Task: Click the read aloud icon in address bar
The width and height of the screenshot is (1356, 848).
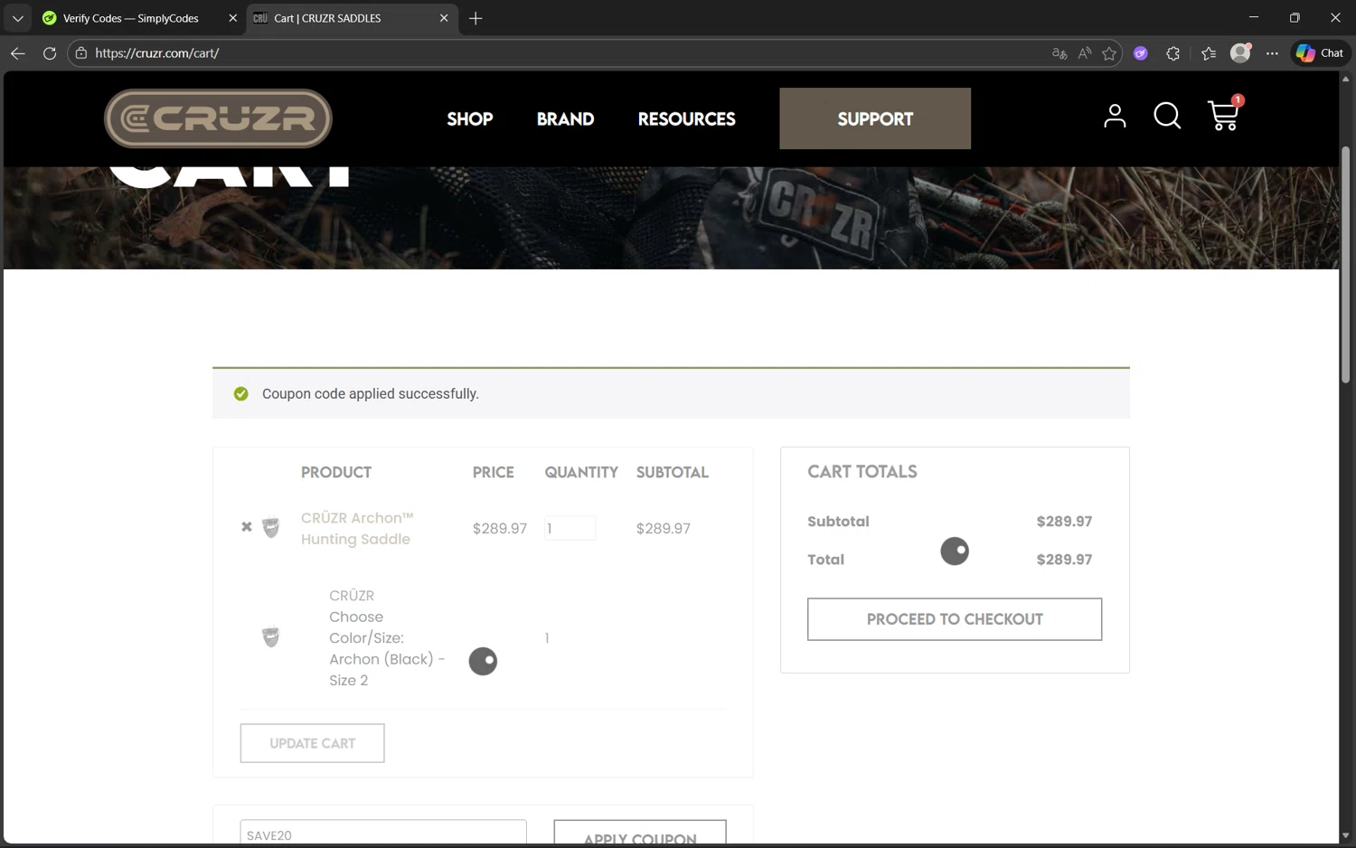Action: coord(1085,53)
